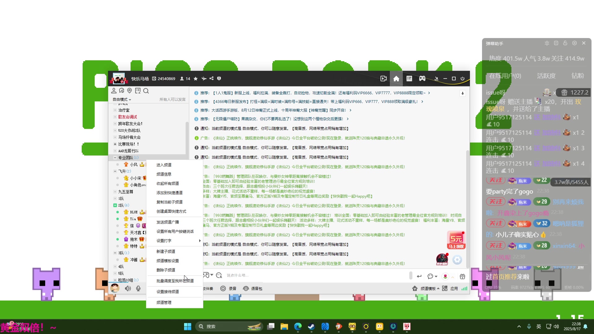
Task: Open the 弹幕助手 settings hexagon icon
Action: tap(575, 43)
